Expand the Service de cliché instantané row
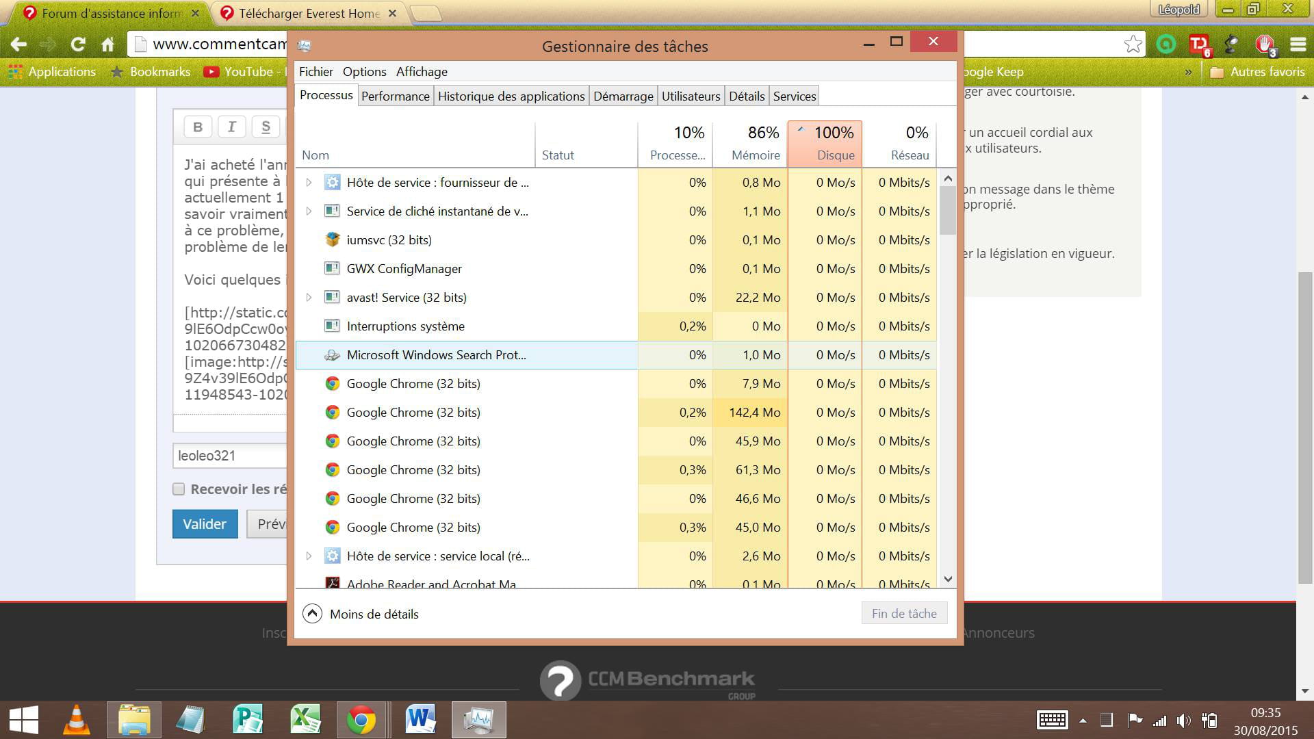This screenshot has width=1314, height=739. (x=309, y=211)
